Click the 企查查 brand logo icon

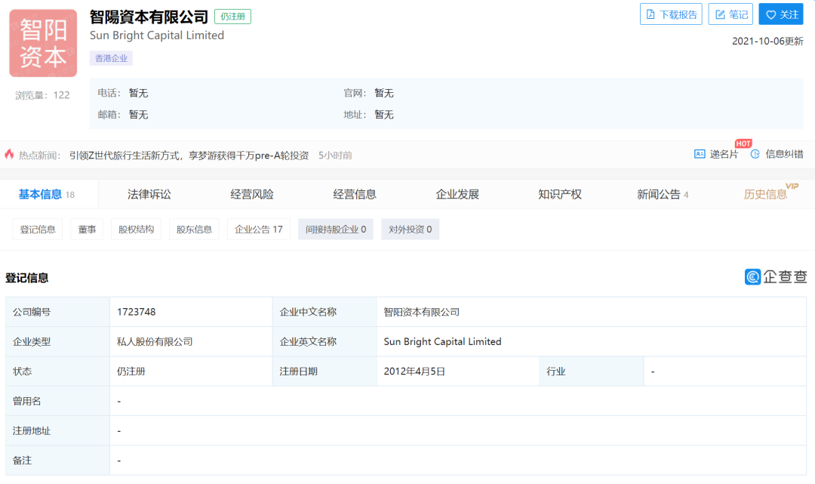752,276
